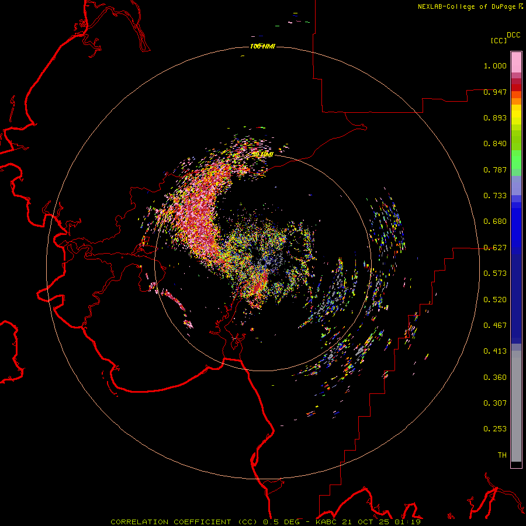Select the 0.253 scale value
Screen dimensions: 526x526
(495, 429)
